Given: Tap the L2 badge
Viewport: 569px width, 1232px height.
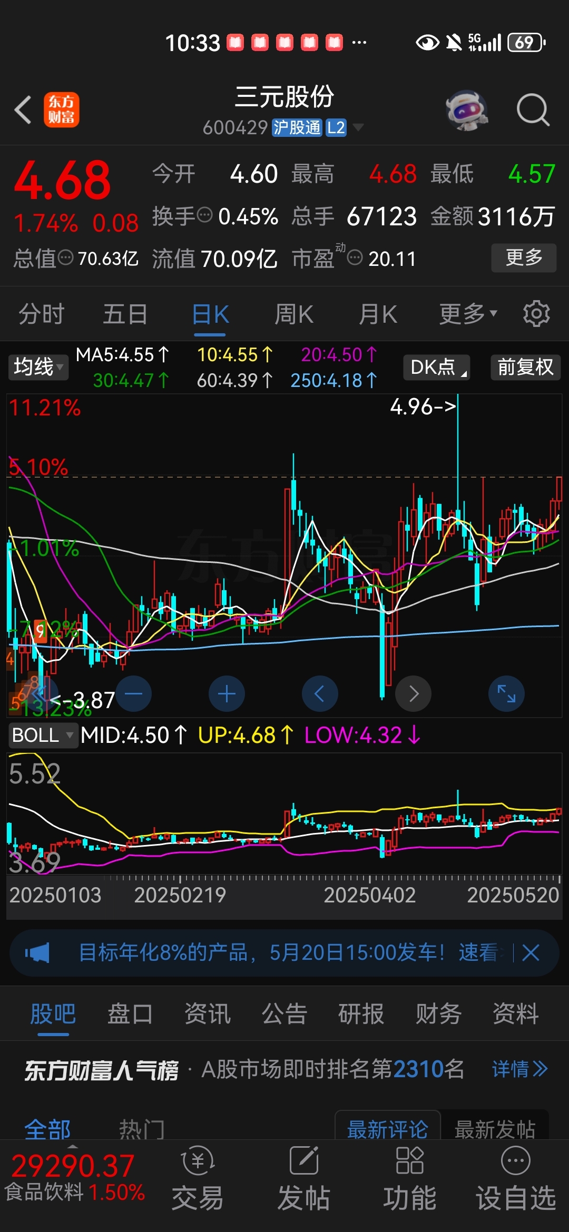Looking at the screenshot, I should pyautogui.click(x=336, y=127).
